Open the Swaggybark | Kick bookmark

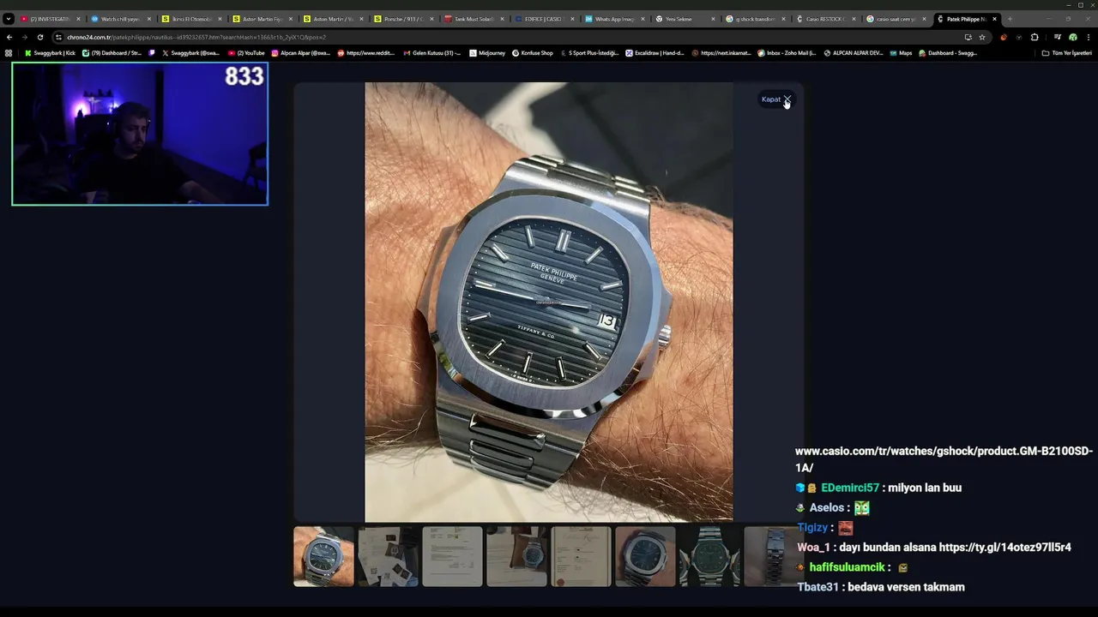50,53
